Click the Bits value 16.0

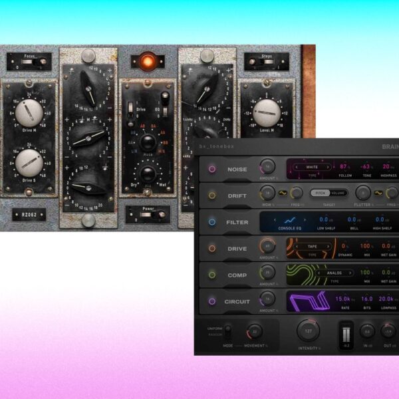(x=367, y=299)
